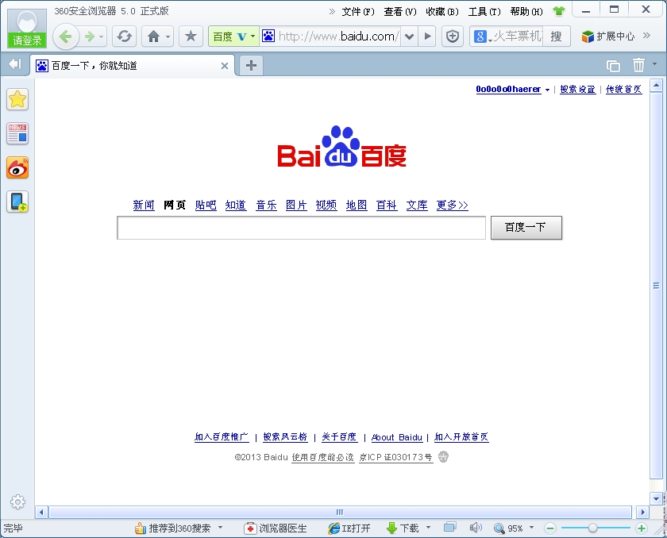Viewport: 667px width, 538px height.
Task: Adjust the page zoom slider
Action: (x=593, y=527)
